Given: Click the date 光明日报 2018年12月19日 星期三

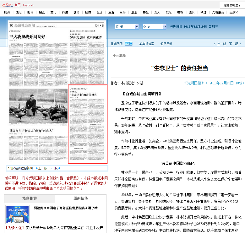Looking at the screenshot, I should (x=194, y=27).
